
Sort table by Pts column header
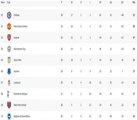click(134, 2)
